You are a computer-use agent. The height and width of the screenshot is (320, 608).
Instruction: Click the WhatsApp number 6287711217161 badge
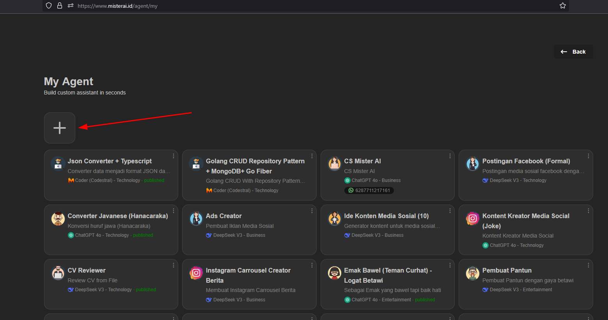click(x=369, y=191)
